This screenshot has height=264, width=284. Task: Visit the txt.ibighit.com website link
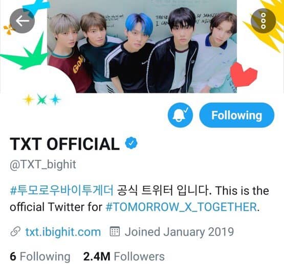click(x=63, y=232)
